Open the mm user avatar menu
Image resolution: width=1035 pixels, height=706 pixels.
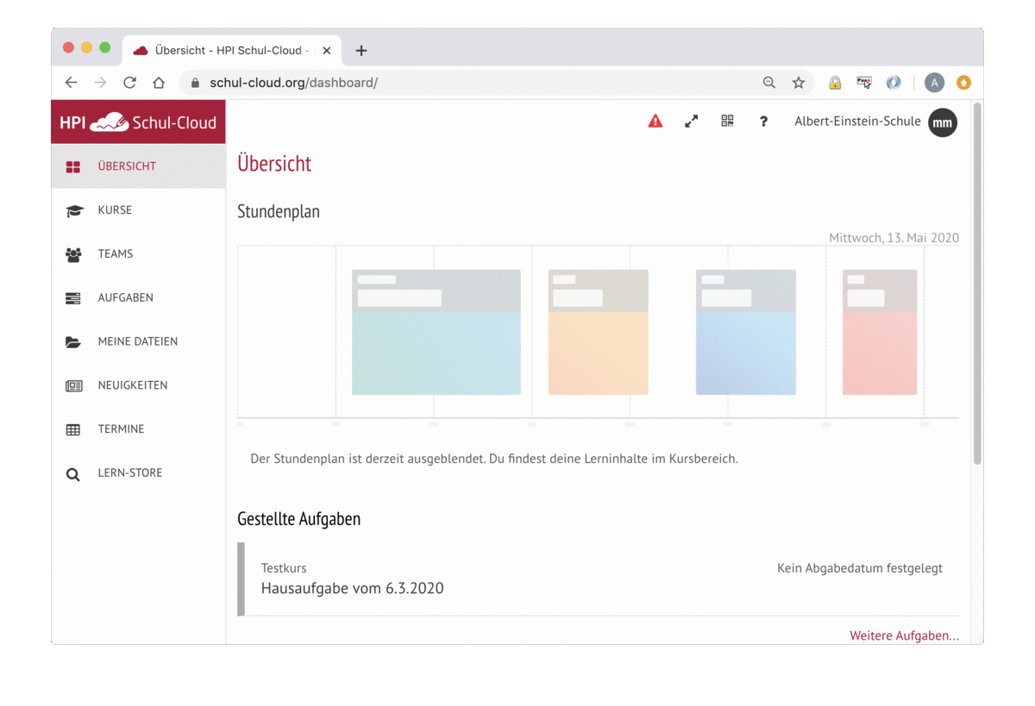pos(942,122)
